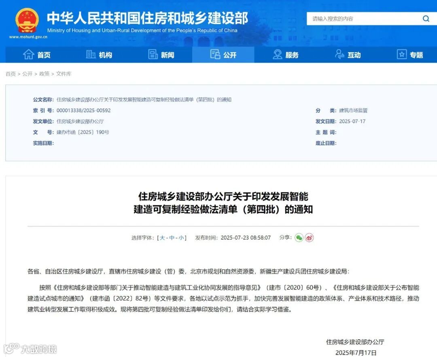Click the person icon beside 服务
This screenshot has width=437, height=357.
click(277, 54)
